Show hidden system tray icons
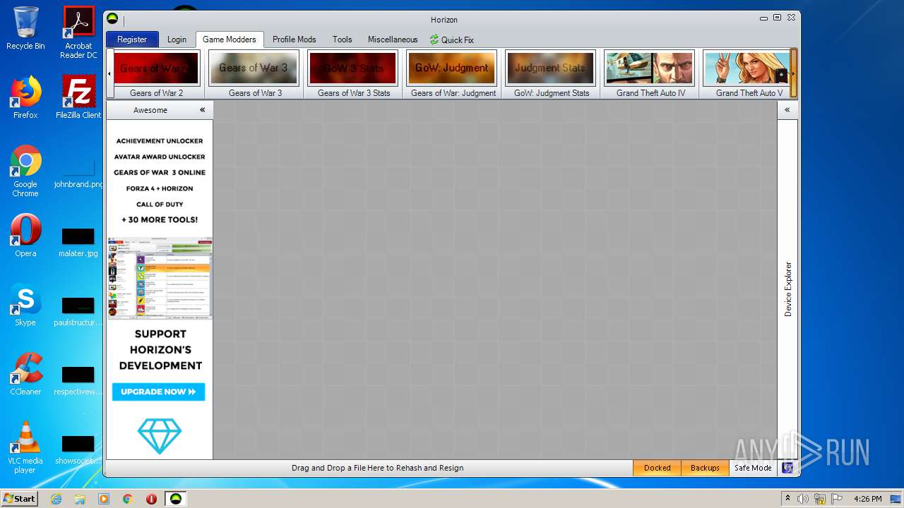The image size is (904, 508). coord(787,499)
